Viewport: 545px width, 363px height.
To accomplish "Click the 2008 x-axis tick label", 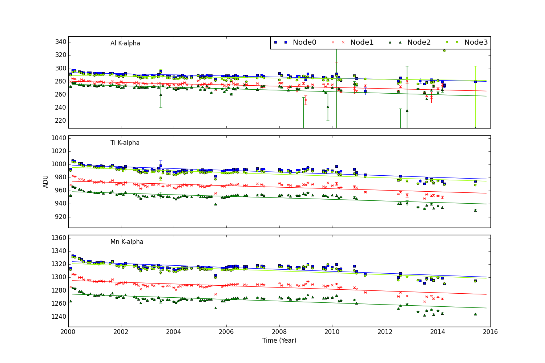I will [279, 332].
